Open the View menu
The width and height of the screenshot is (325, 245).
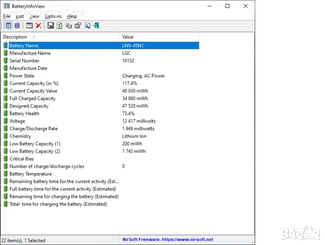pos(34,16)
